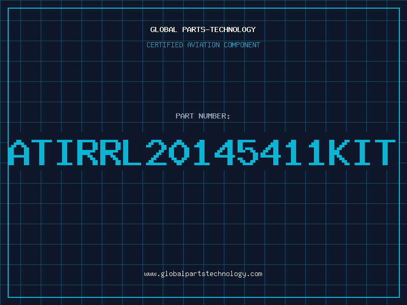Click the GLOBAL PARTS-TECHNOLOGY heading
Viewport: 407px width, 305px height.
[203, 29]
